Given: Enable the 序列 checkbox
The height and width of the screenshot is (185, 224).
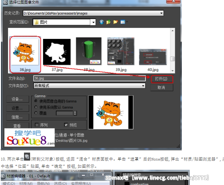Looking at the screenshot, I should pos(37,125).
